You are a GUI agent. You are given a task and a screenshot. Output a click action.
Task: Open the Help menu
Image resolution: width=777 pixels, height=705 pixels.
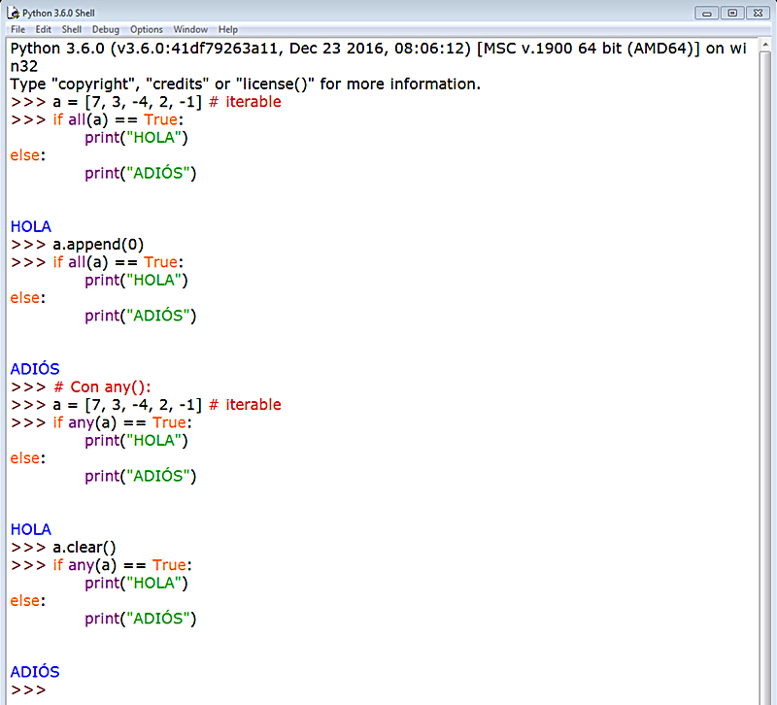click(x=228, y=30)
